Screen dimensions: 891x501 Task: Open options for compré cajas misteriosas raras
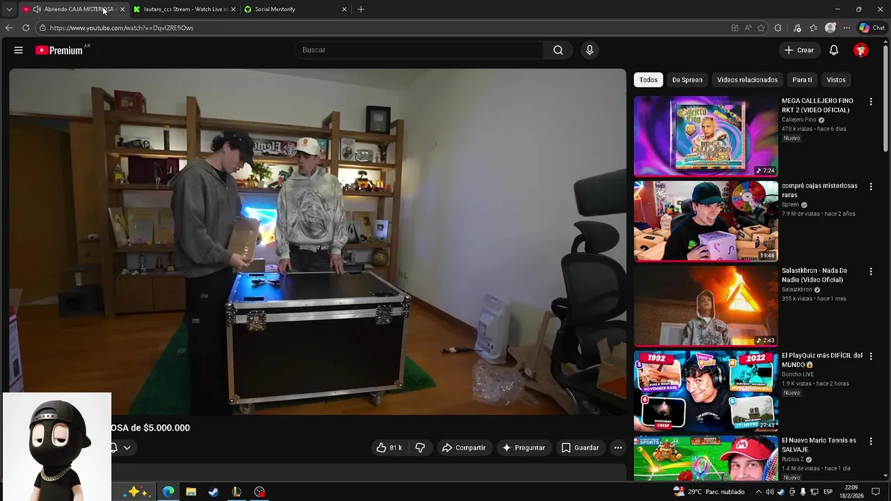870,186
